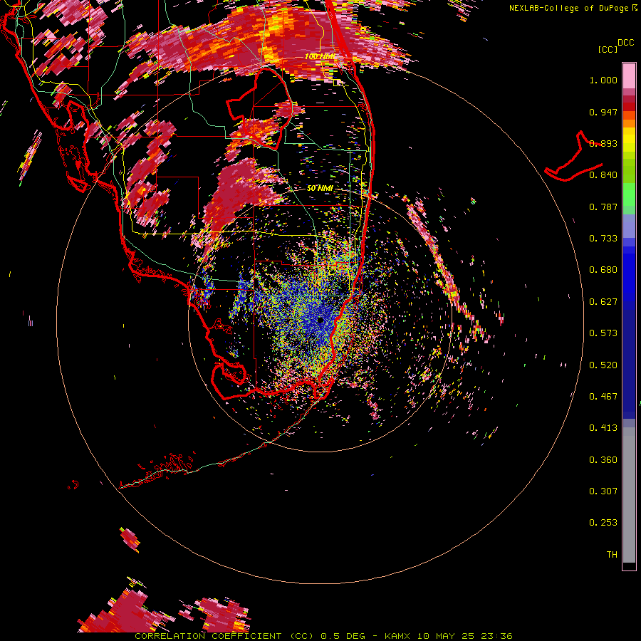Select the 0.787 scale value
The image size is (641, 641).
pyautogui.click(x=603, y=207)
